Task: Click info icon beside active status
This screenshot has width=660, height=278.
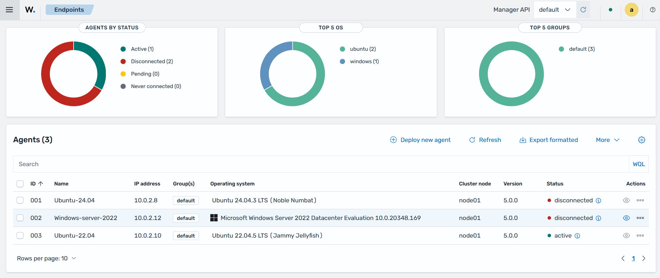Action: click(x=577, y=236)
